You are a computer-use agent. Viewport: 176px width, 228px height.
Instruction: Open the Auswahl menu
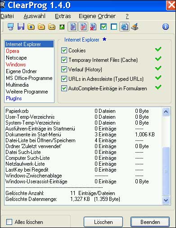click(35, 16)
